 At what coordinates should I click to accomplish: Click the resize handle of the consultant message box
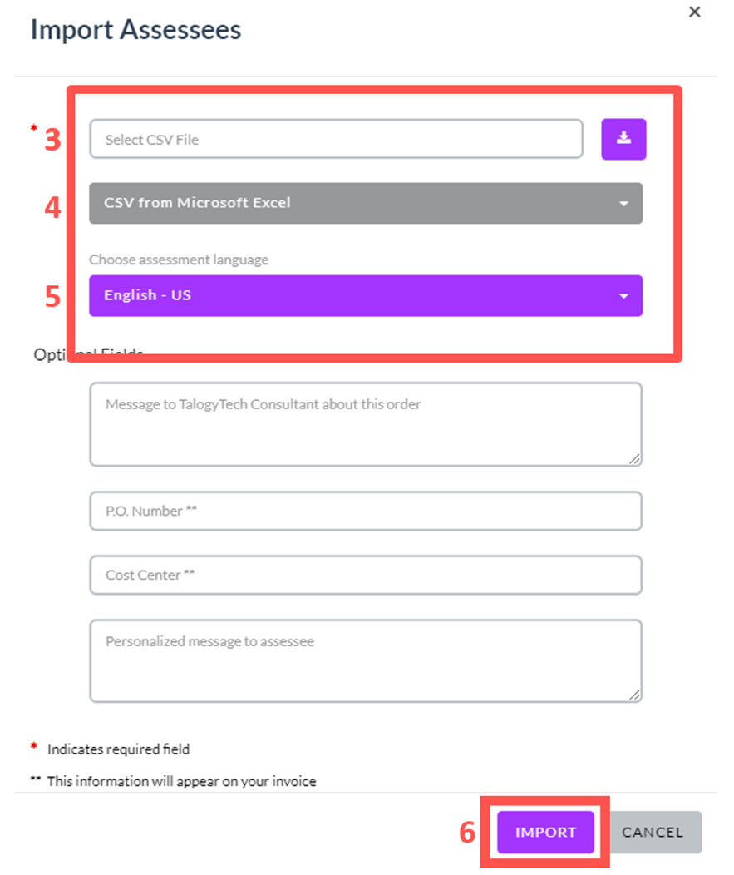[x=635, y=459]
